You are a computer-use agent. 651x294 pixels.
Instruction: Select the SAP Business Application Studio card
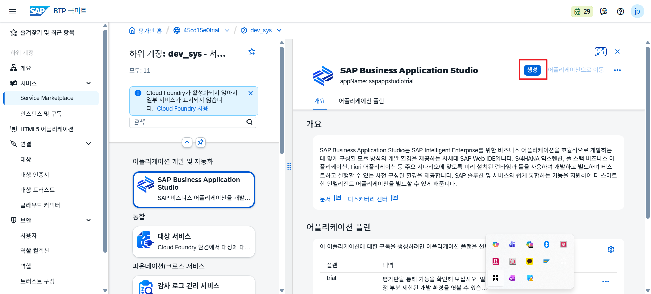click(x=194, y=189)
